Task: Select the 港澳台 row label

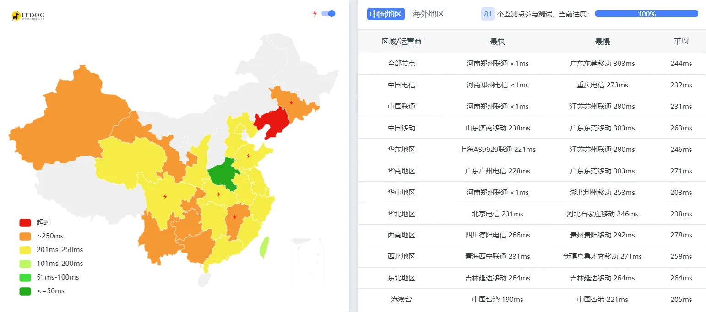Action: coord(402,300)
